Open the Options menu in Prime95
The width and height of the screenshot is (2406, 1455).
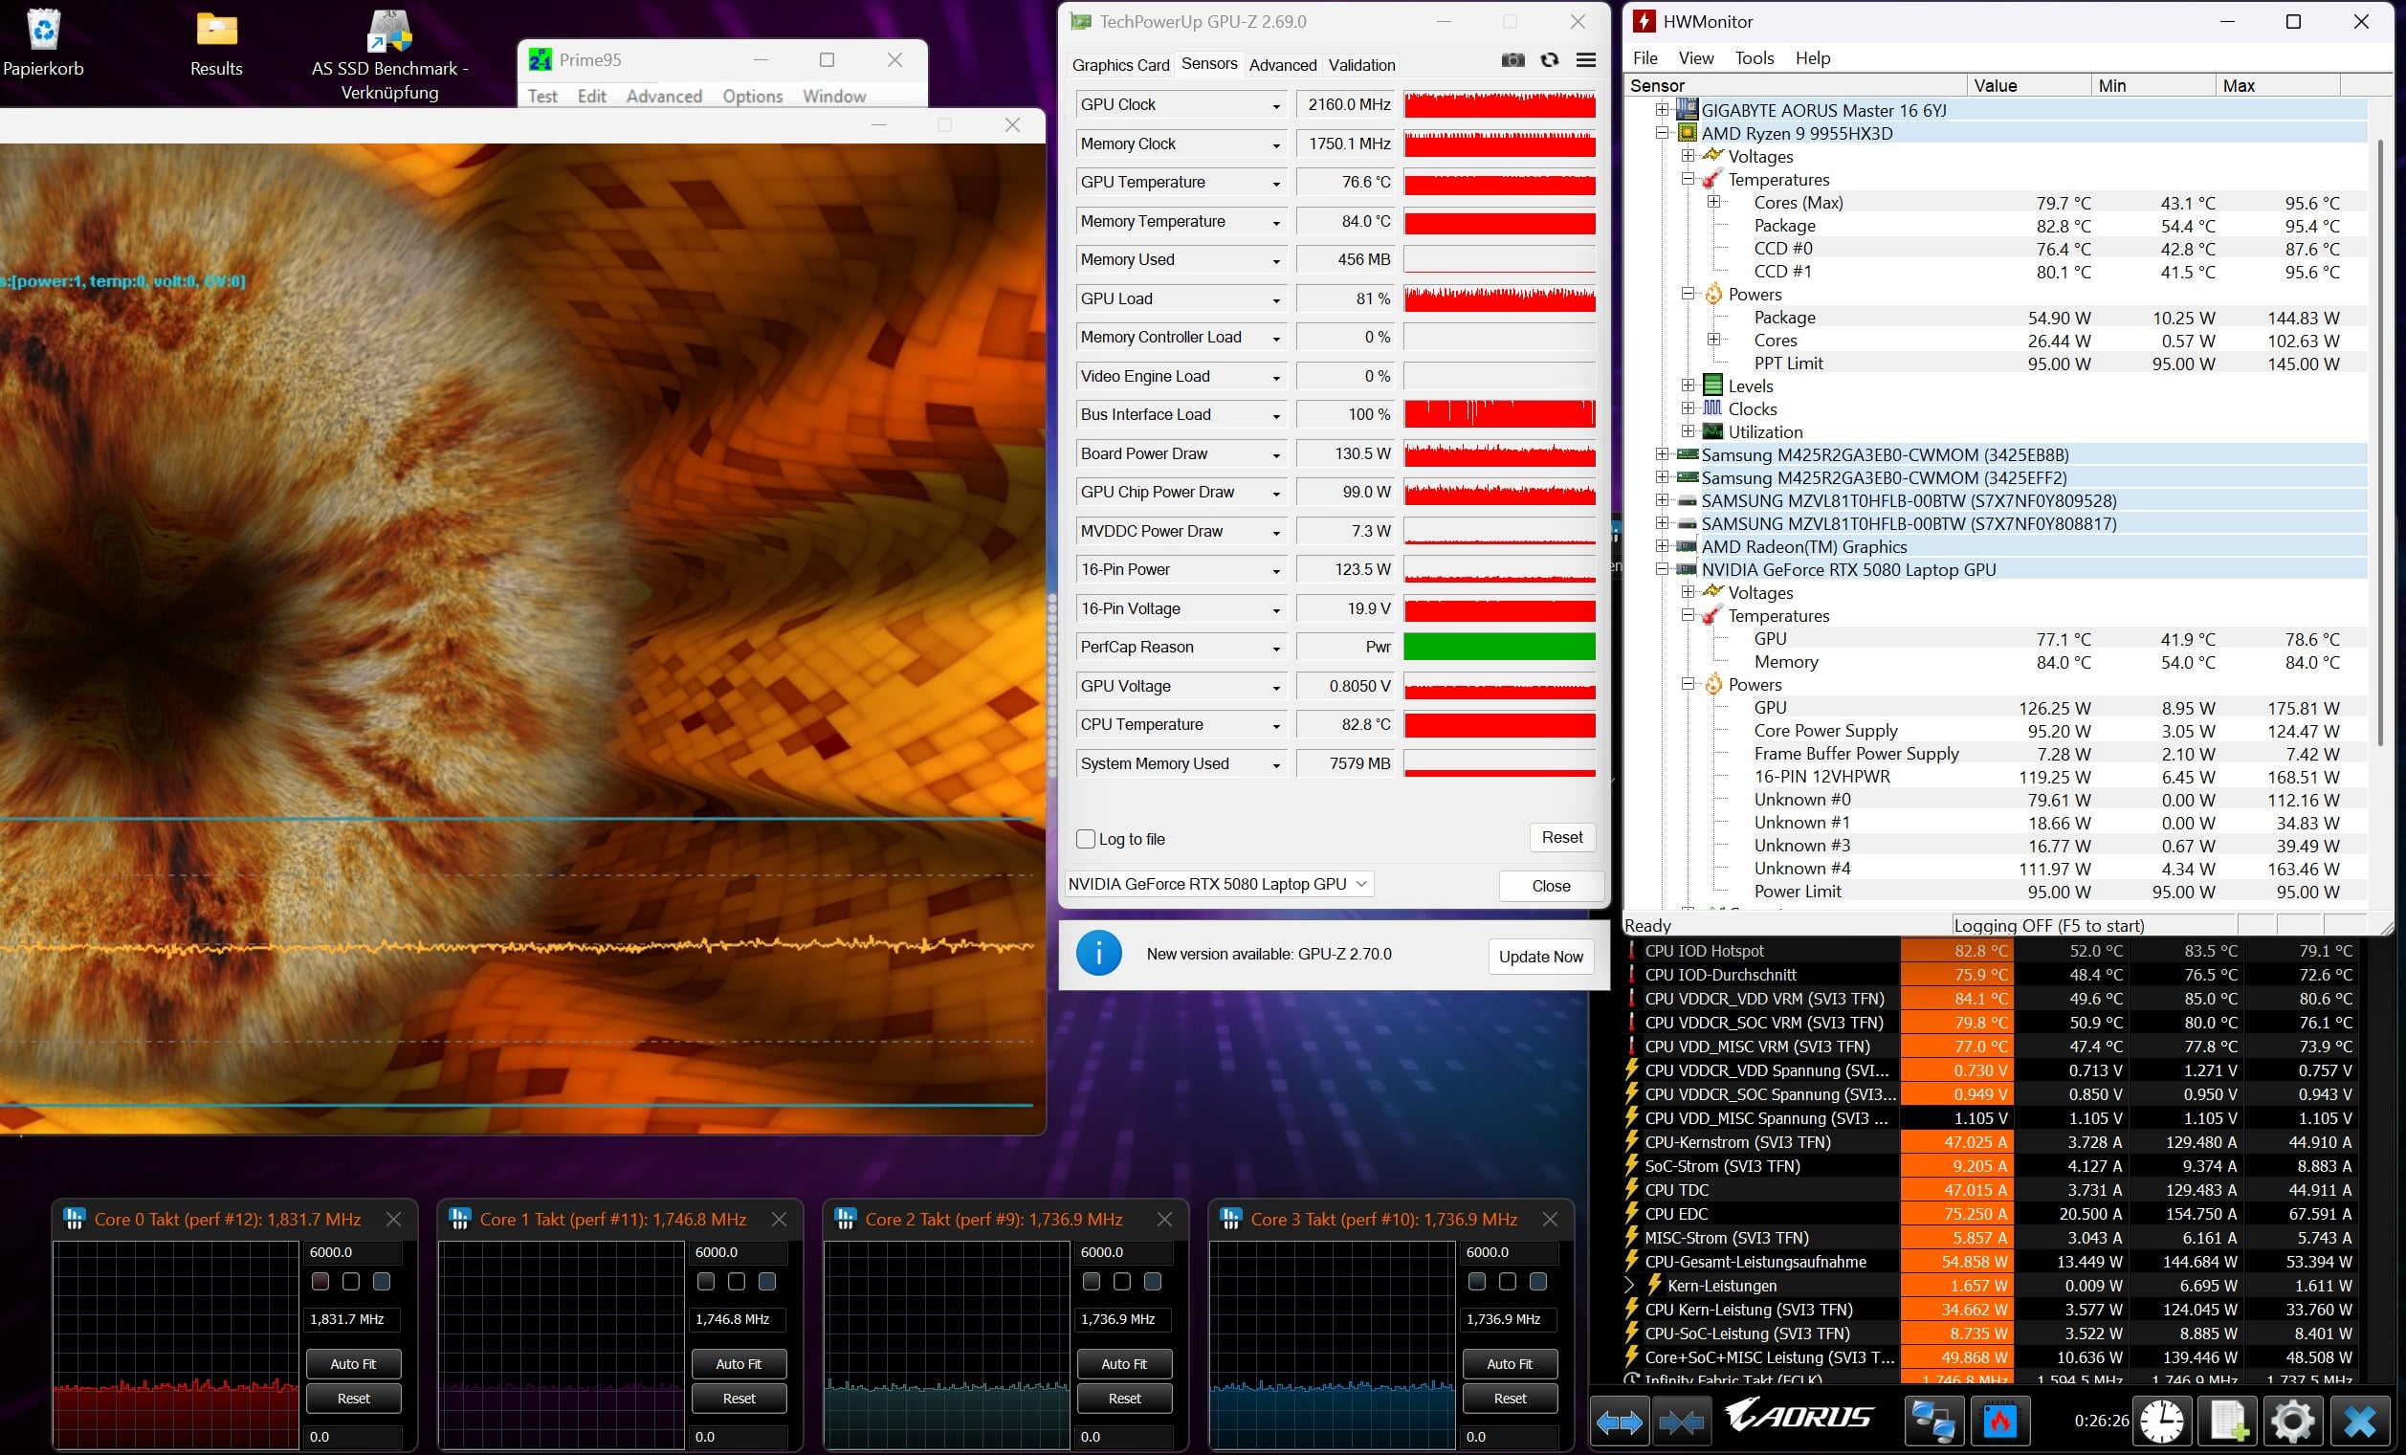point(752,96)
